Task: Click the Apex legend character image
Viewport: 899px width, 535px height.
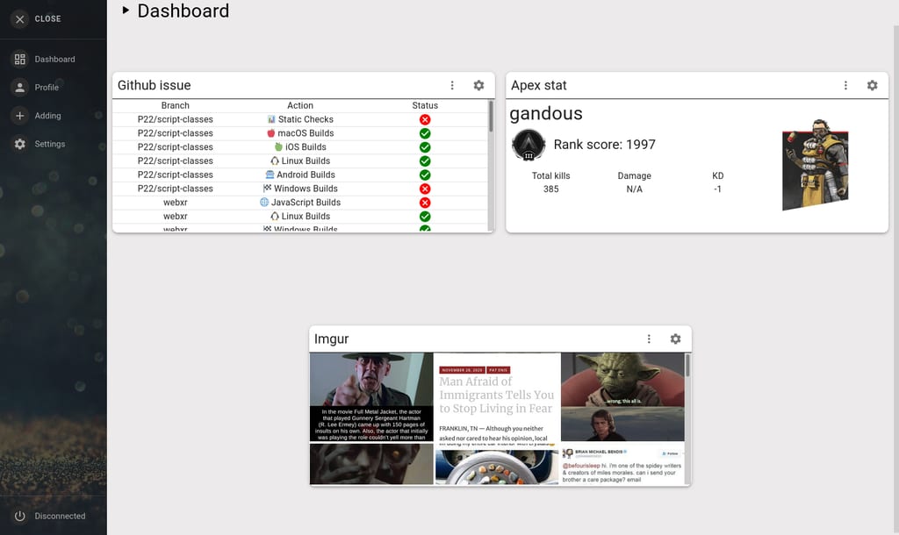Action: [815, 164]
